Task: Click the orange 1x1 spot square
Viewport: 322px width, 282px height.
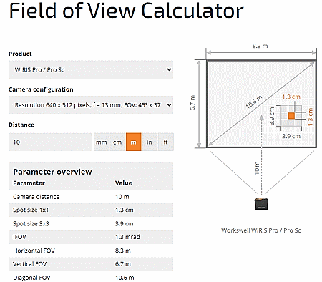Action: click(291, 116)
